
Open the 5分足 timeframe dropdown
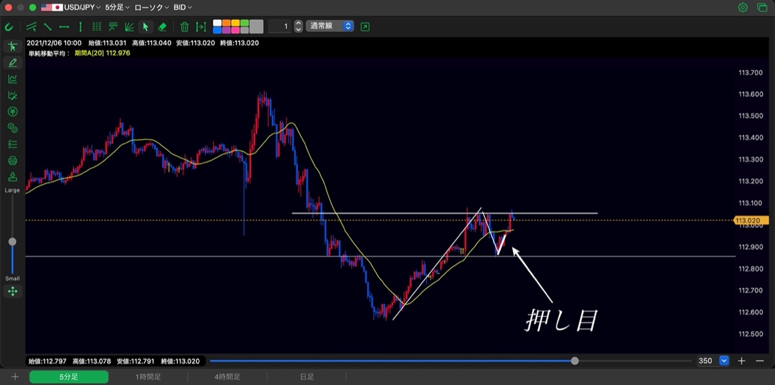click(x=118, y=8)
